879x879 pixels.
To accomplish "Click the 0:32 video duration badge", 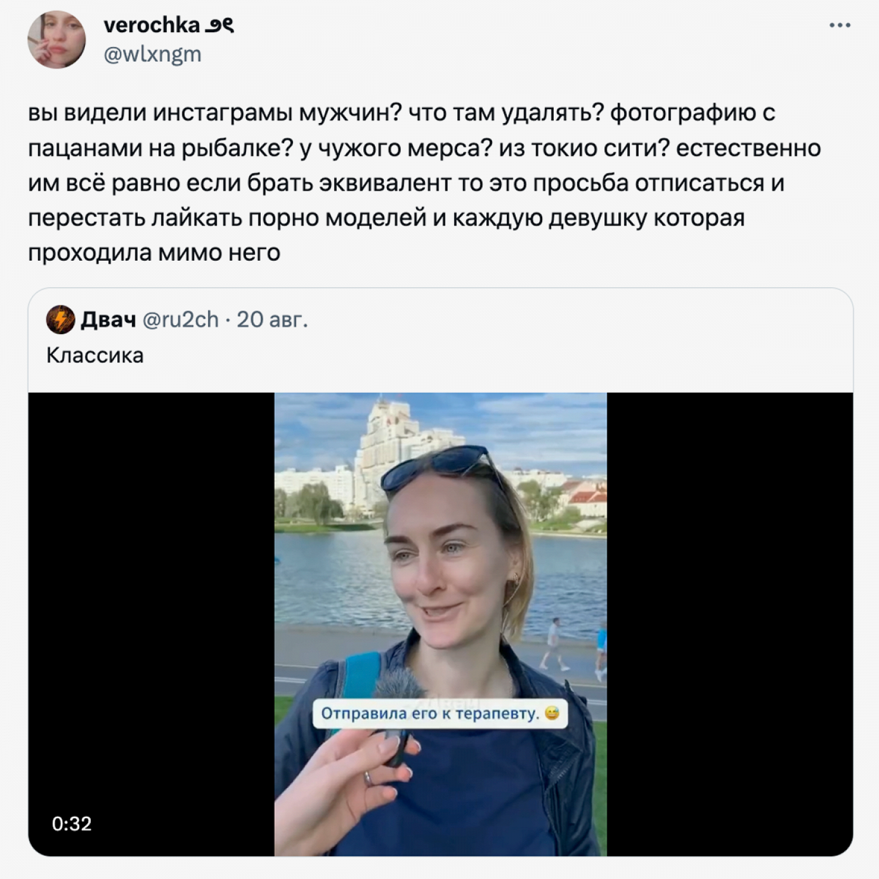I will [71, 824].
